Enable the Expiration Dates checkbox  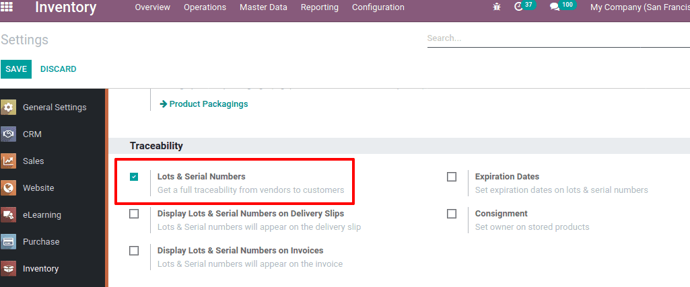[x=452, y=177]
